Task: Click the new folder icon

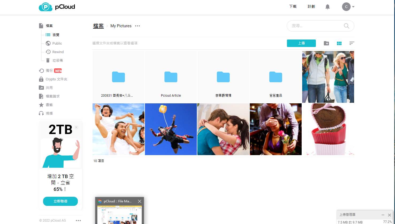Action: pyautogui.click(x=326, y=43)
